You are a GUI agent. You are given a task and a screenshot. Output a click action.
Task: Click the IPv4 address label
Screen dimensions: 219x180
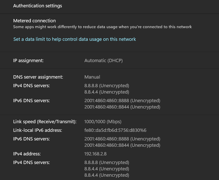pyautogui.click(x=27, y=154)
